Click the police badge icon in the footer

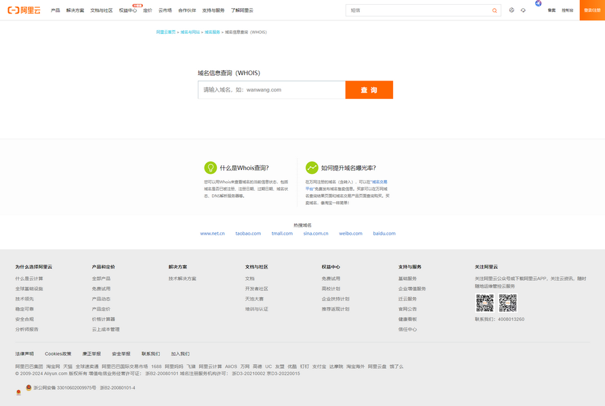point(28,388)
